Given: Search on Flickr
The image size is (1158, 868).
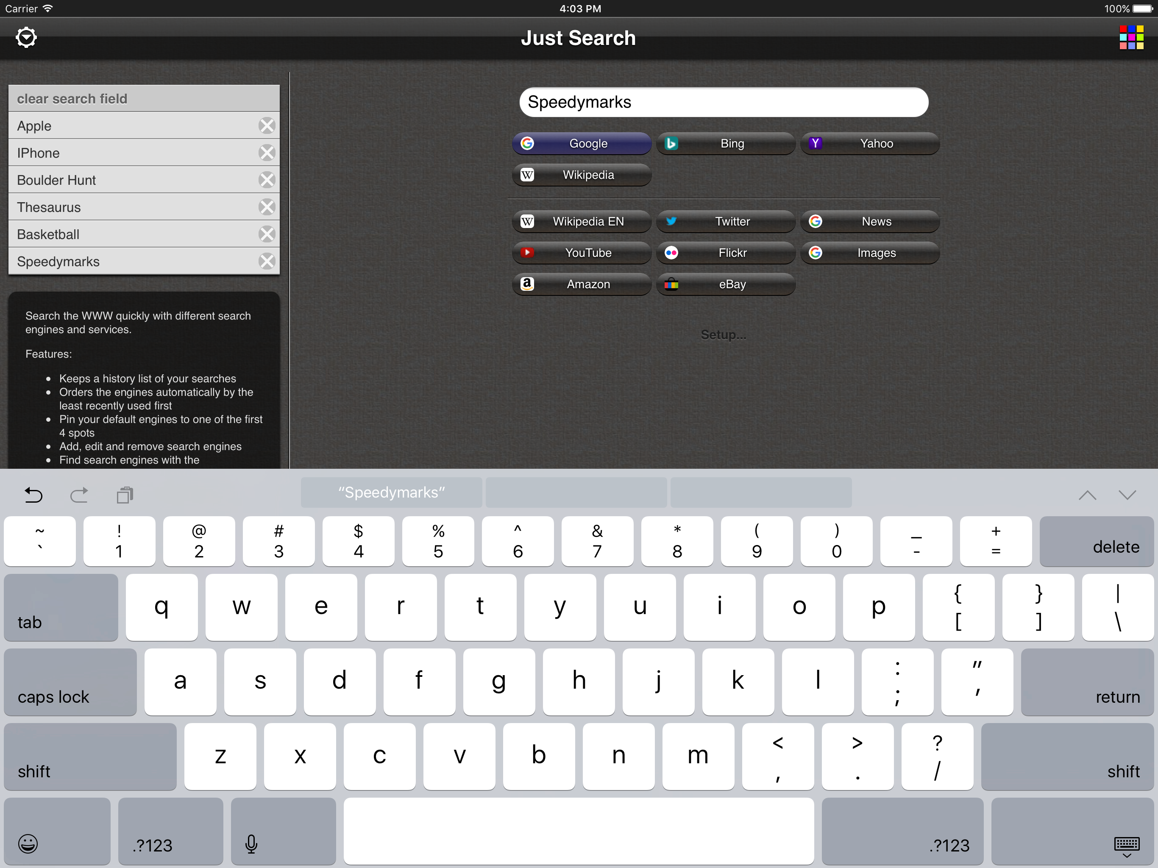Looking at the screenshot, I should pos(726,253).
